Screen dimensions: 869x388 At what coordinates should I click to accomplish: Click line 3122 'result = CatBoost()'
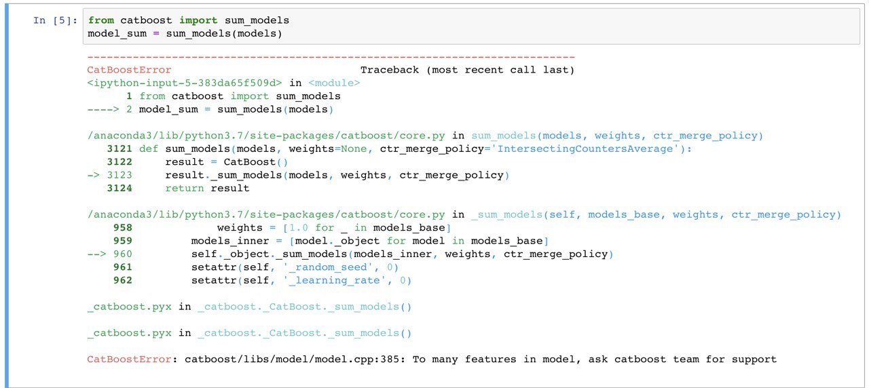pos(198,161)
